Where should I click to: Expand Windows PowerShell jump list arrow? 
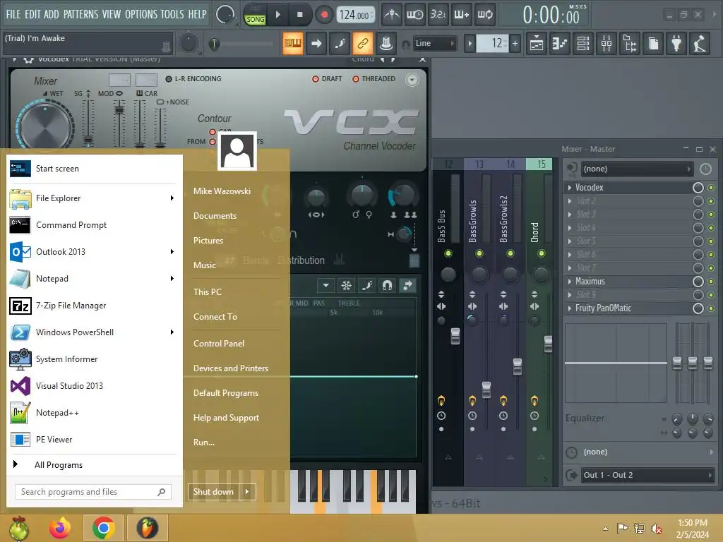point(172,332)
